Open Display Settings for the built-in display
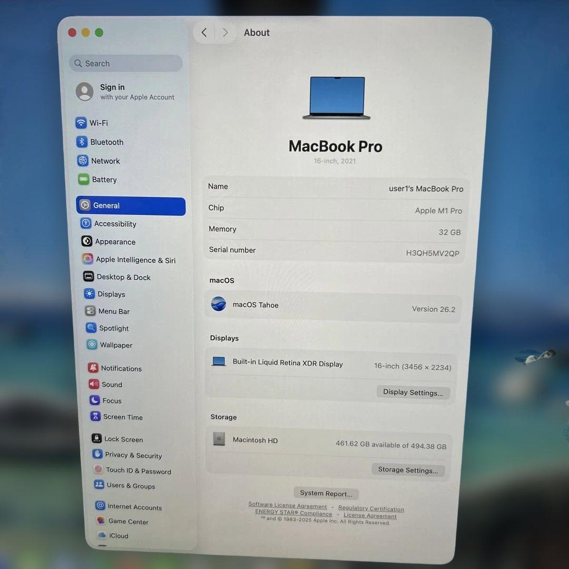This screenshot has width=569, height=569. 413,392
